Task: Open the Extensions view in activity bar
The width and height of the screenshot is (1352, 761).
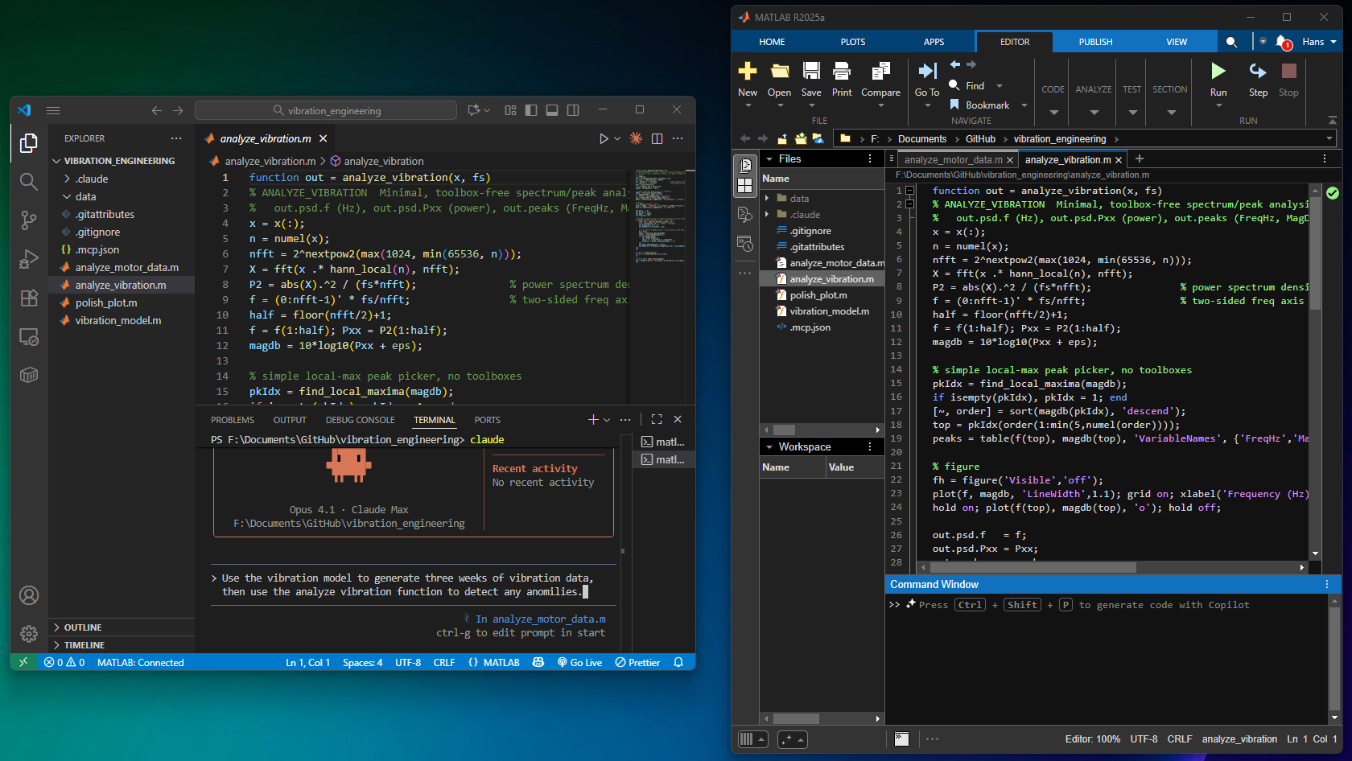Action: [x=29, y=298]
